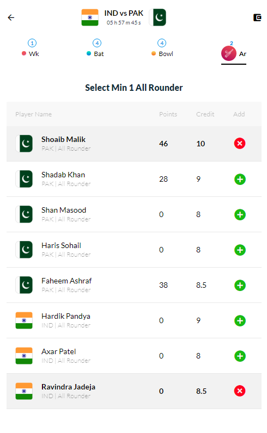Sort players by Points column
The height and width of the screenshot is (433, 267).
(x=168, y=114)
